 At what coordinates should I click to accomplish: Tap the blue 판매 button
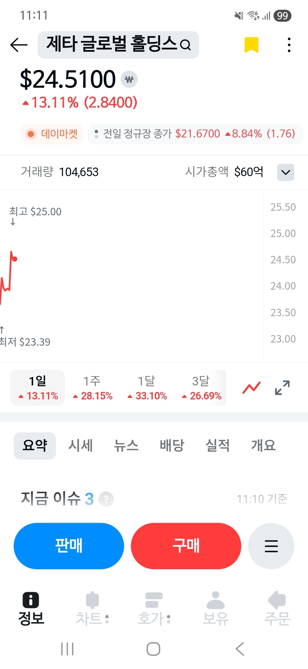(x=69, y=546)
